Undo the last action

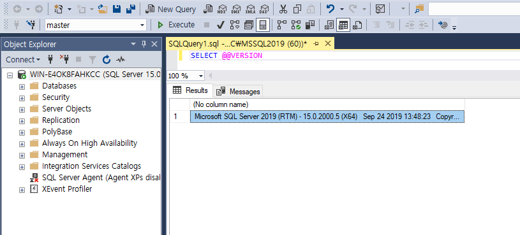pos(331,10)
